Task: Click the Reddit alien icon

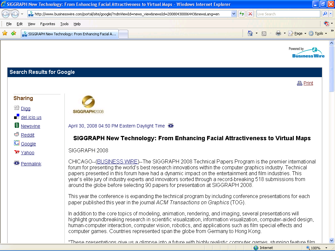Action: tap(16, 134)
